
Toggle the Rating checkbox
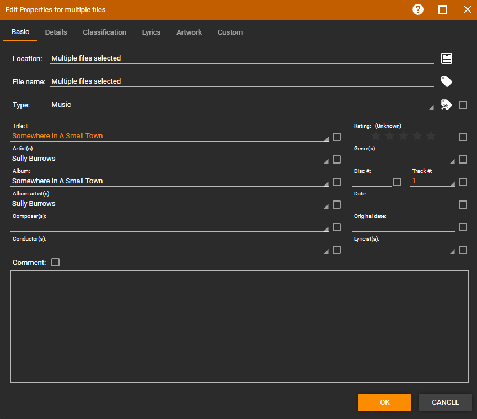(463, 137)
